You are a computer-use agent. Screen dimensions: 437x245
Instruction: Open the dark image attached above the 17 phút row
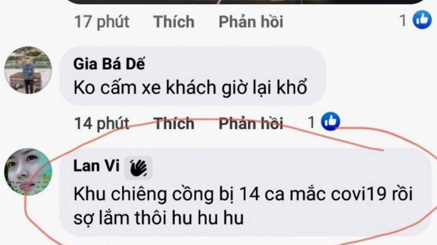(245, 2)
